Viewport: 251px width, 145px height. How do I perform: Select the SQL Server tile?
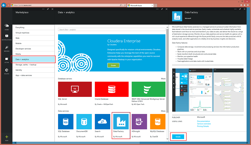click(x=75, y=89)
